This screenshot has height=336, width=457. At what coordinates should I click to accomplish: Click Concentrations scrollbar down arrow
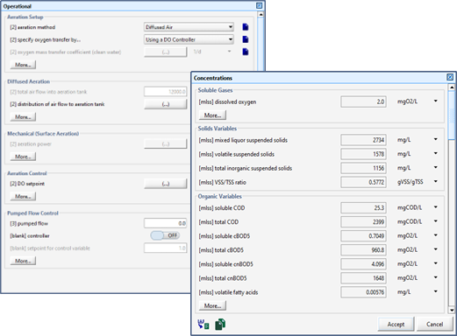[x=452, y=310]
